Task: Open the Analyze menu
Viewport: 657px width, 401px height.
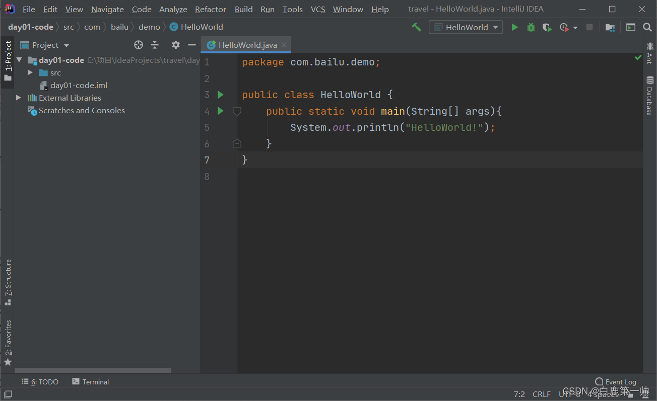Action: click(x=173, y=9)
